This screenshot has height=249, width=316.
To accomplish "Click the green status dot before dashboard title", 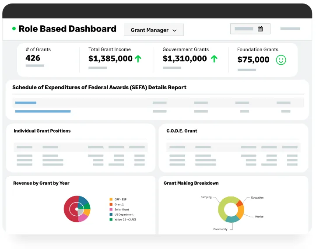I will click(x=14, y=28).
